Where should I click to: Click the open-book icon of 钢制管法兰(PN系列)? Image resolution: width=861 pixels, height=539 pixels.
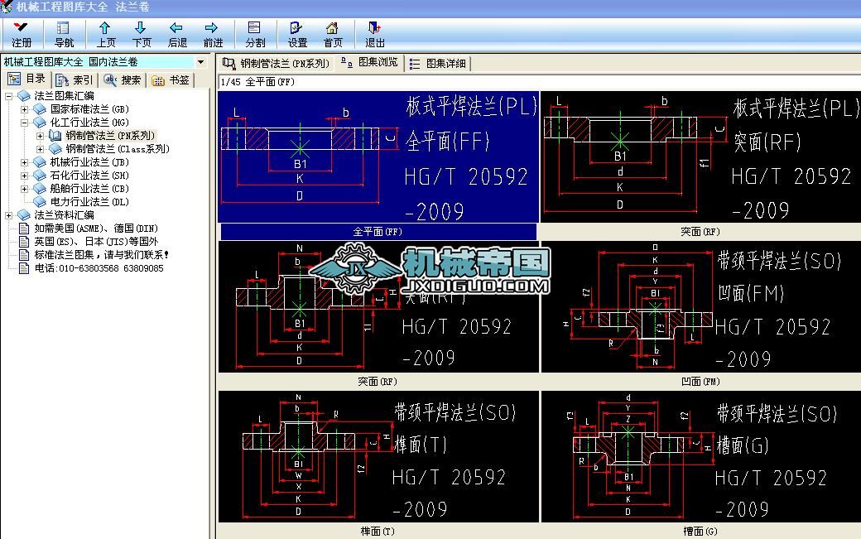tap(55, 135)
